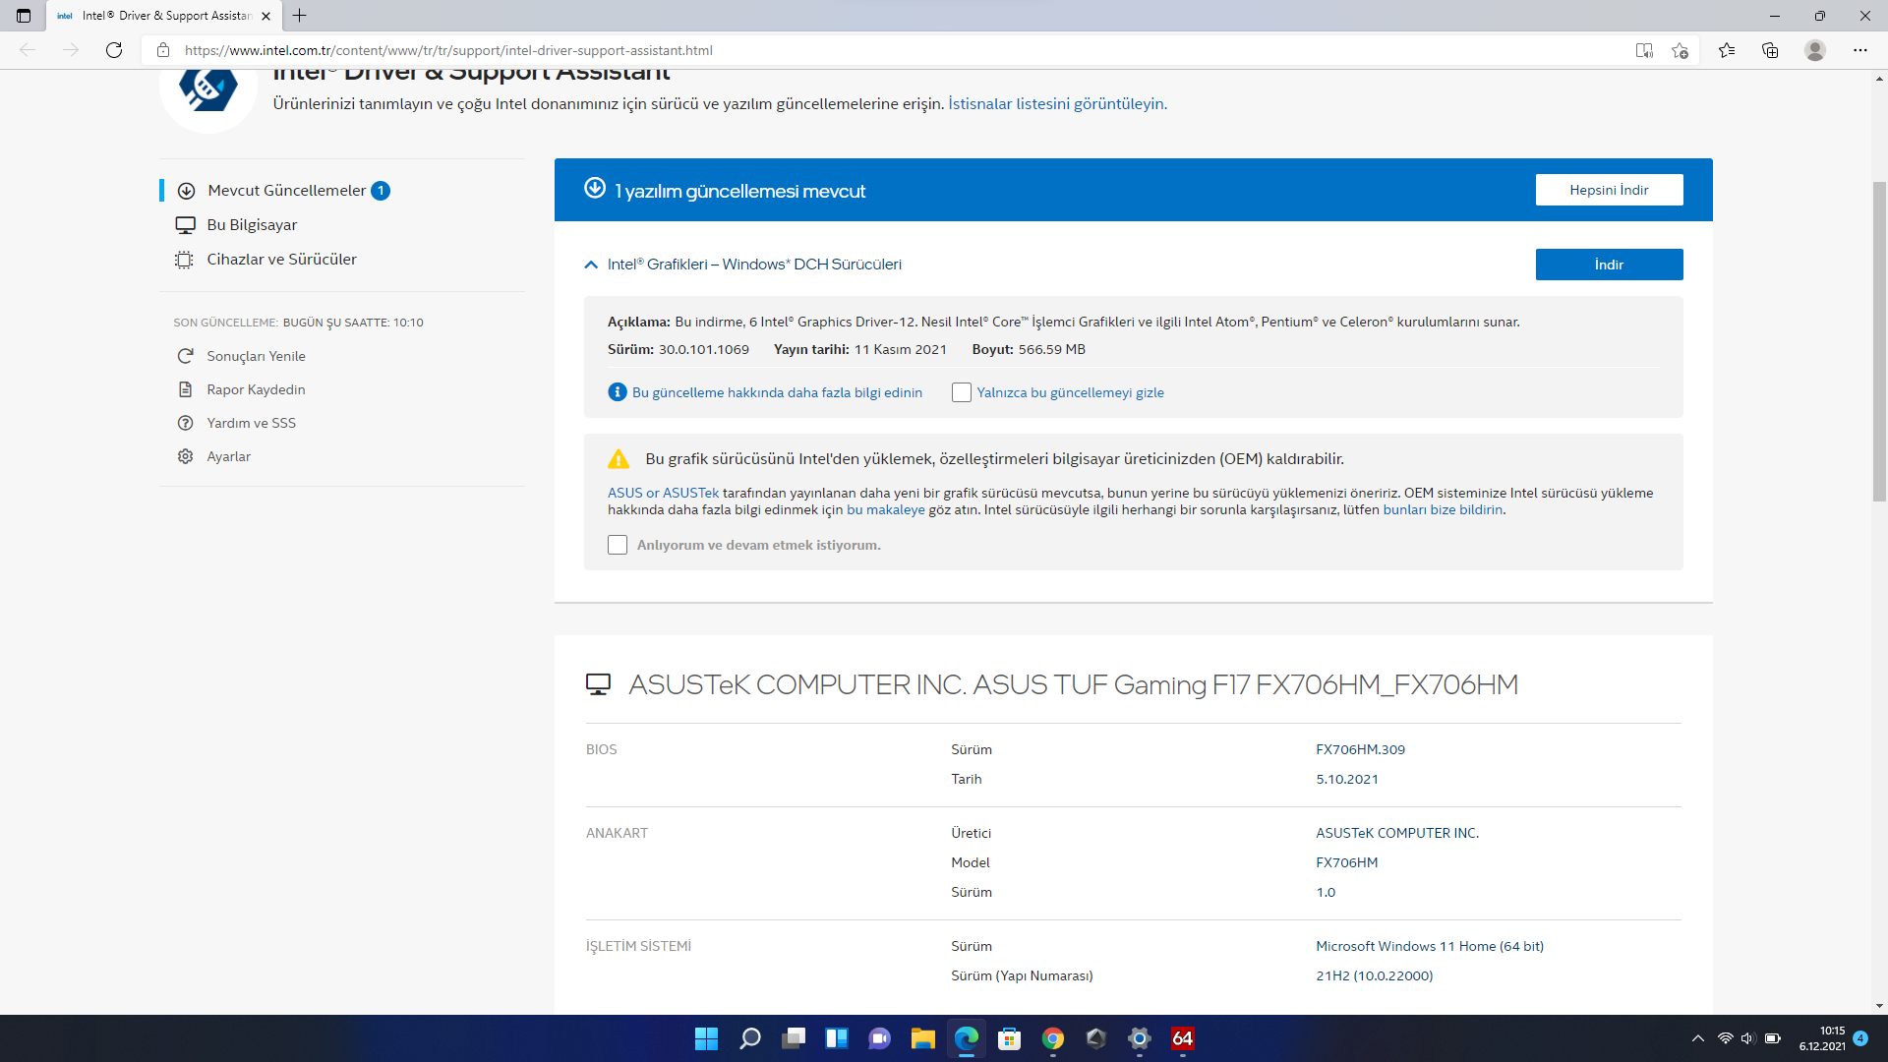Open Ayarlar gear icon in sidebar

coord(185,456)
